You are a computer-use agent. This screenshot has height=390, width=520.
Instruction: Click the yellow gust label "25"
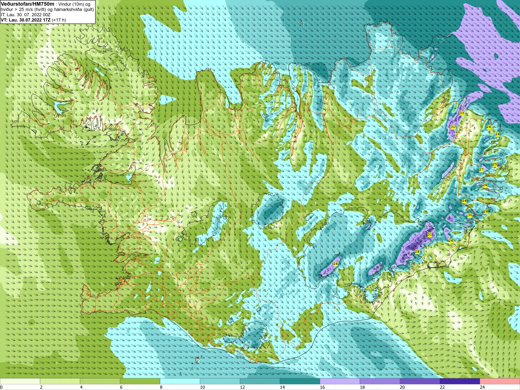[x=495, y=165]
